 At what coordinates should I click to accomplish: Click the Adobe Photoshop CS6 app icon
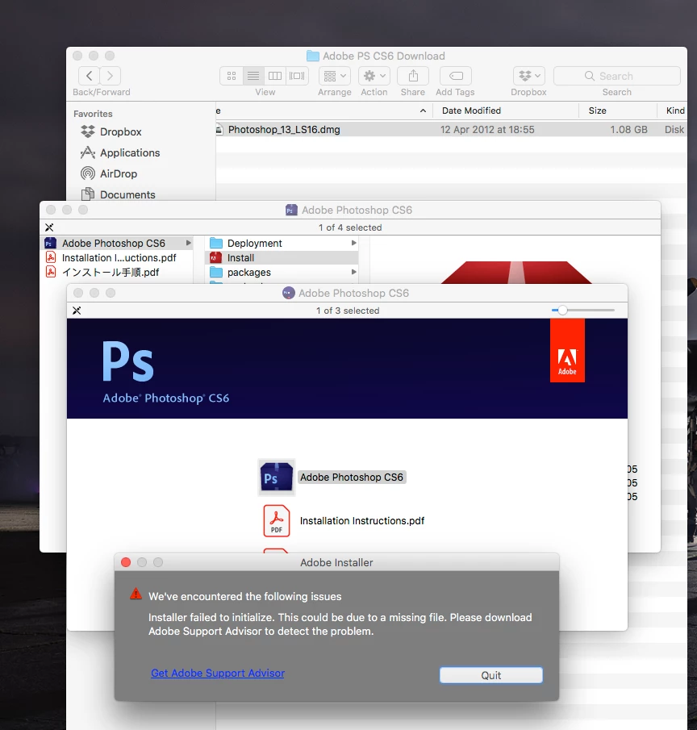pos(277,478)
